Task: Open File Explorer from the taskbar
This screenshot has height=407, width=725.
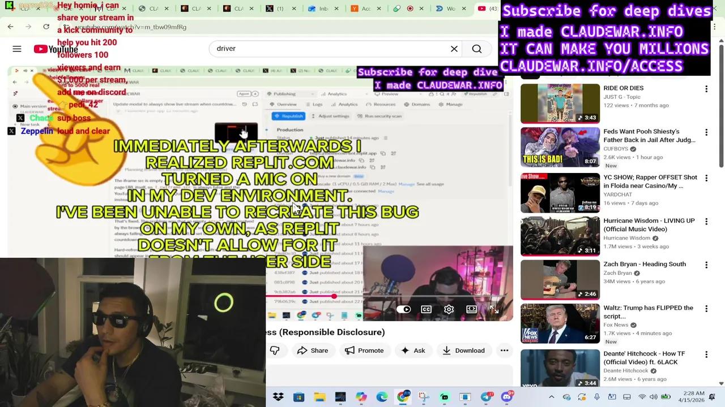Action: 319,397
